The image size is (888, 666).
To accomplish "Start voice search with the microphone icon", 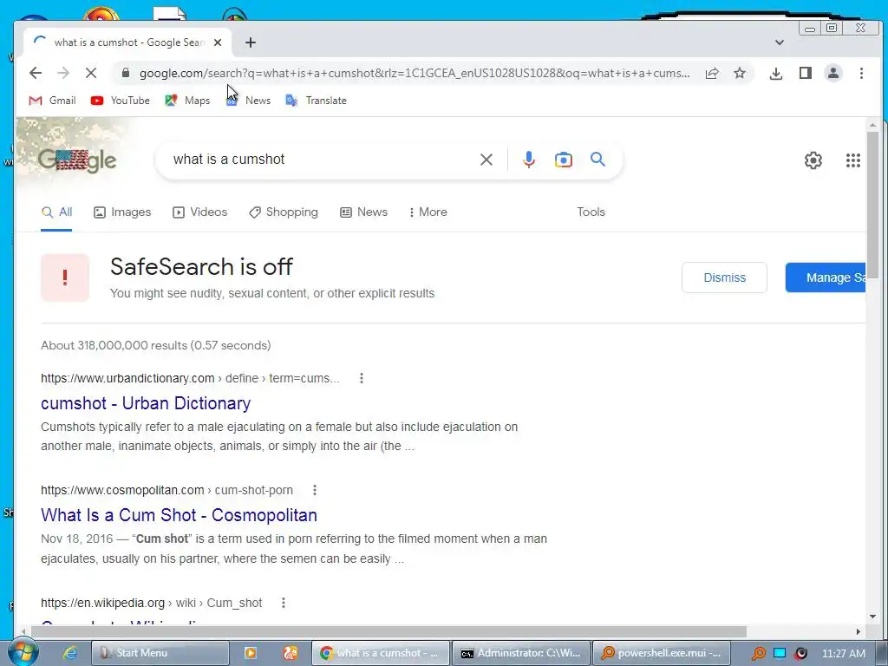I will [528, 160].
